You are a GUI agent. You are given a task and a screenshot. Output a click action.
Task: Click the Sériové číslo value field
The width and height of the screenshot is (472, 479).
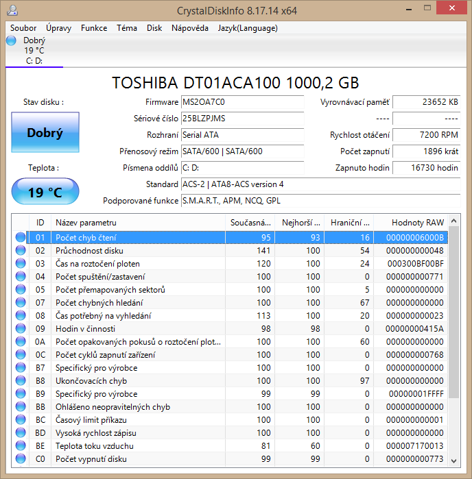[x=241, y=119]
